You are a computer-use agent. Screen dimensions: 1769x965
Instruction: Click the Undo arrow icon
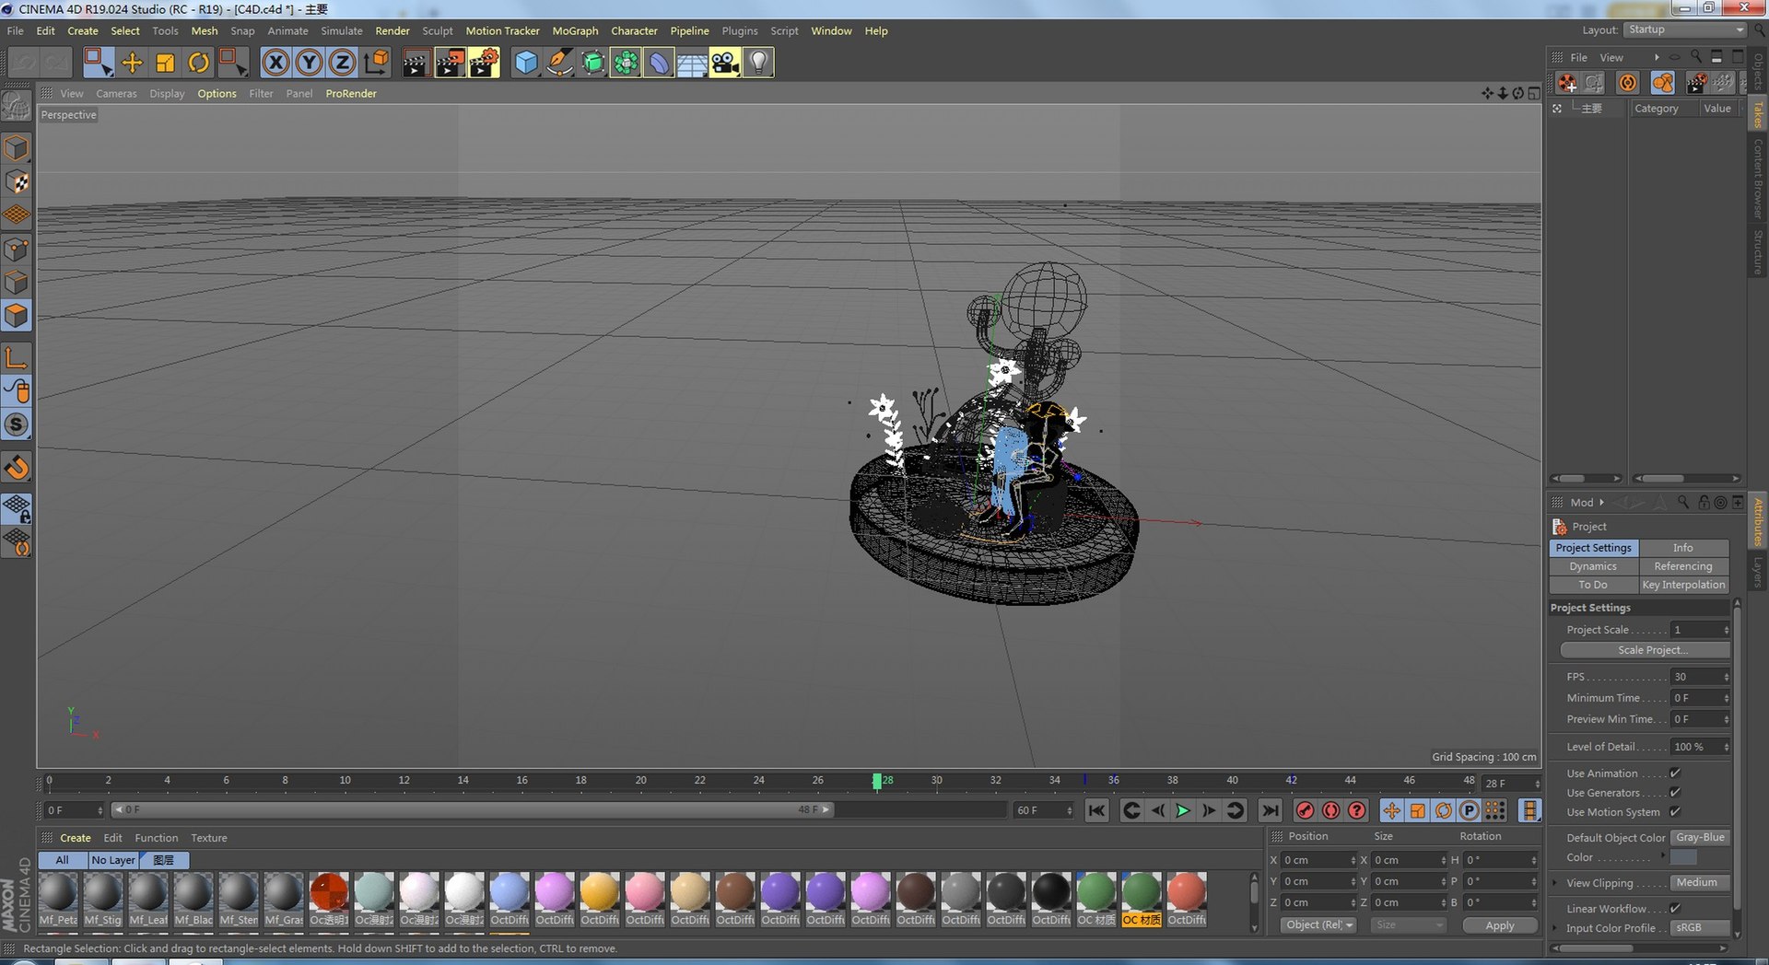pyautogui.click(x=24, y=63)
